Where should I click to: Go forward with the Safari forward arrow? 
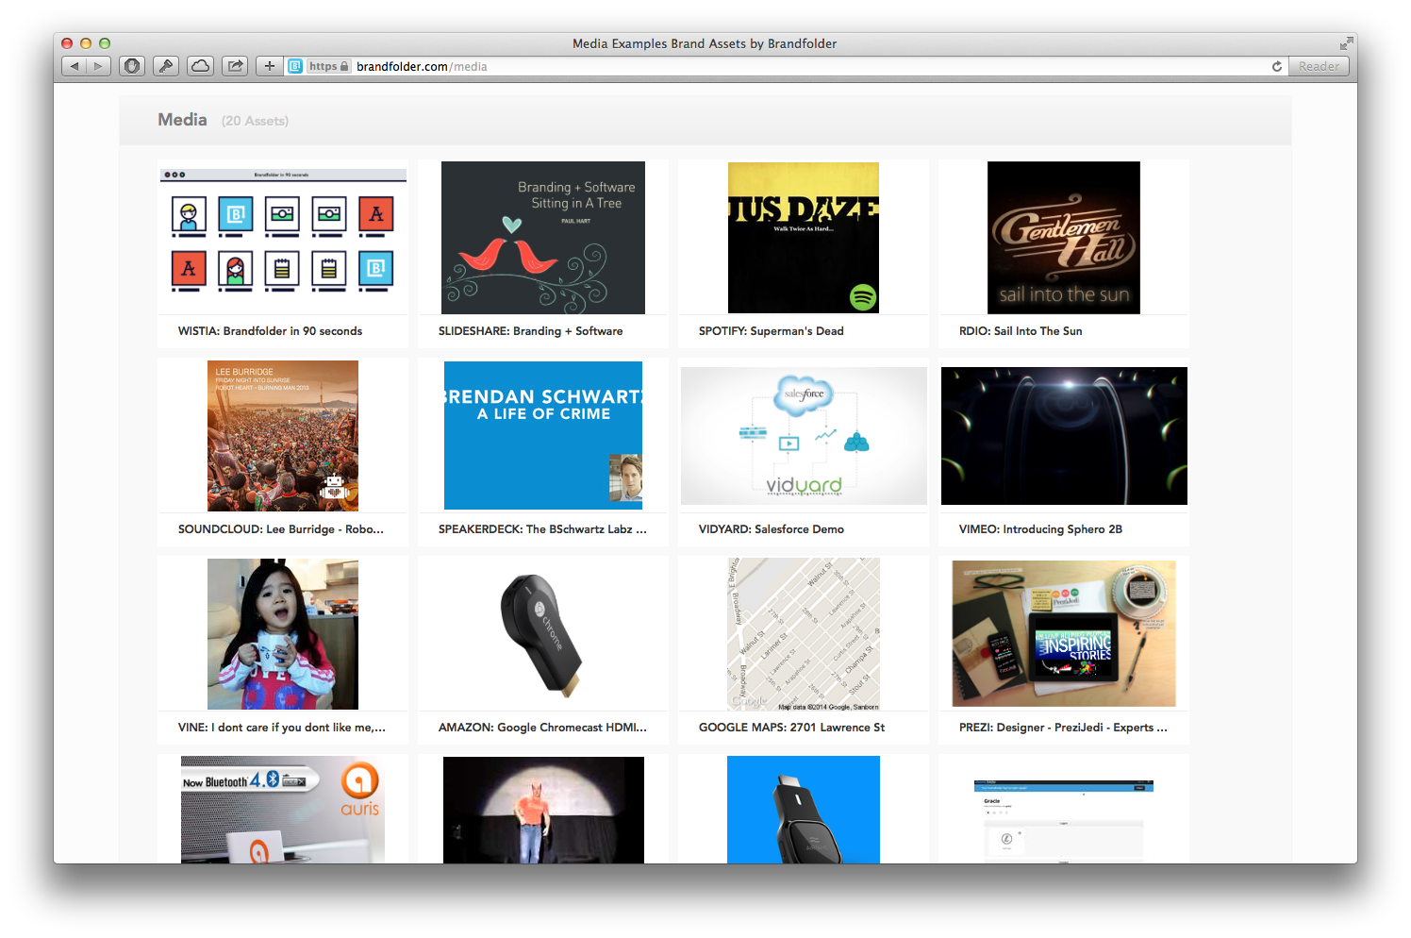point(99,66)
